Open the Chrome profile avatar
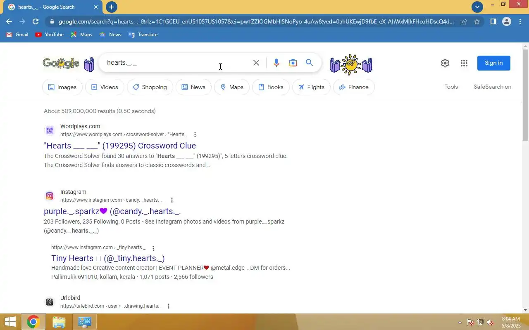 (x=507, y=21)
